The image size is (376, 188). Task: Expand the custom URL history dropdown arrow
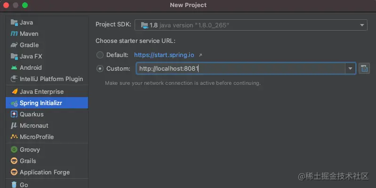(x=350, y=69)
